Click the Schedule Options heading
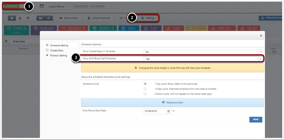 pyautogui.click(x=91, y=44)
